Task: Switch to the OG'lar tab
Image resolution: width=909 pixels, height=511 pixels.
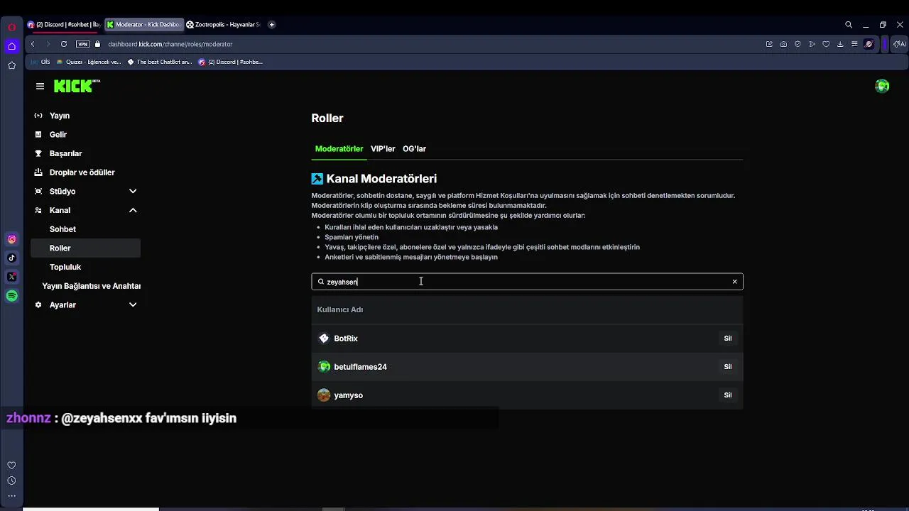Action: coord(414,149)
